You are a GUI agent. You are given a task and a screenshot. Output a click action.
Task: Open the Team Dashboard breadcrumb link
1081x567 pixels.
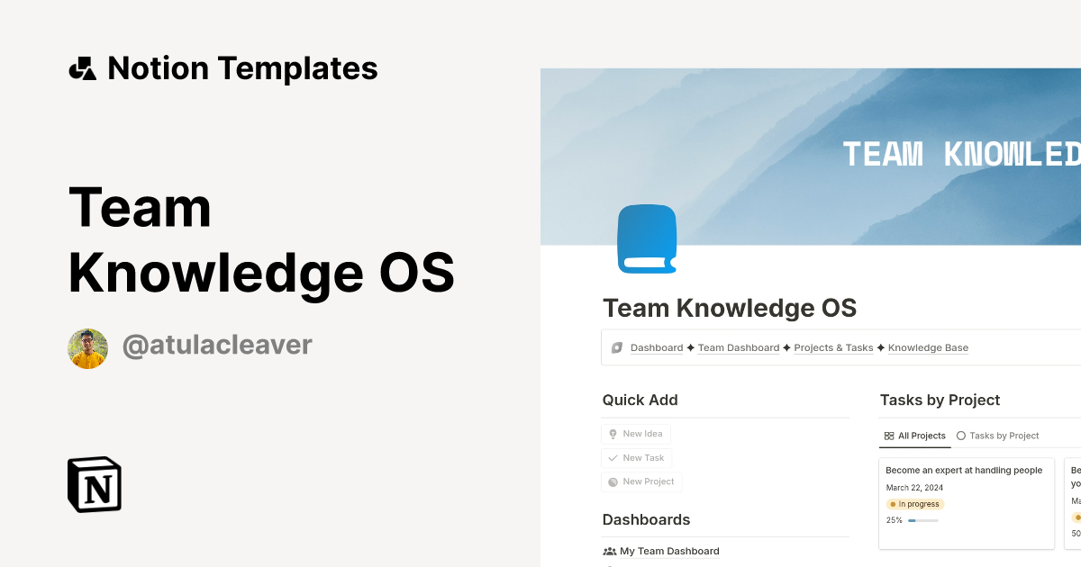point(739,347)
